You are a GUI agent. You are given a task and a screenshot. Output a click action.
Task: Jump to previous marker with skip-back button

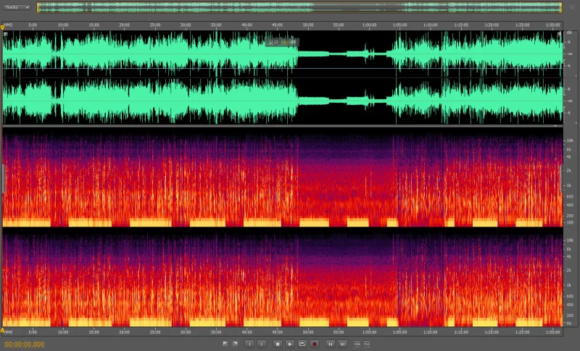coord(331,344)
